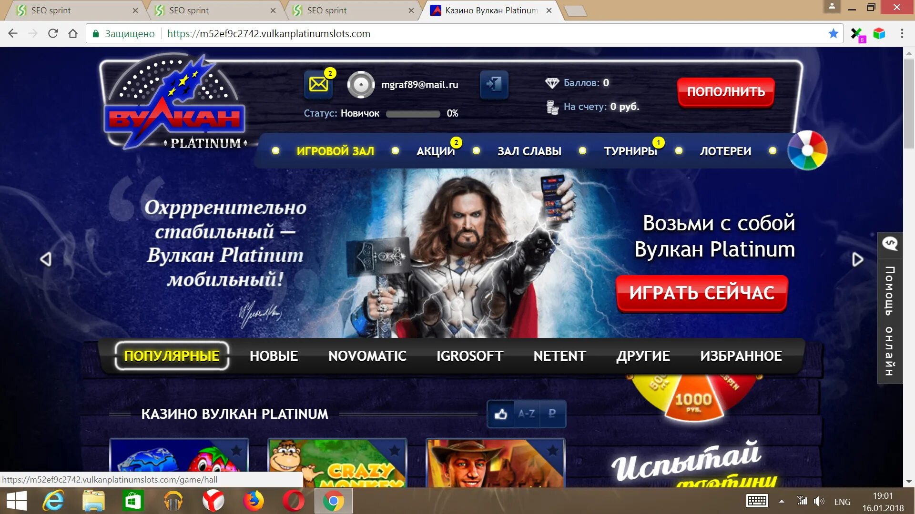Show previous banner slide arrow

coord(46,259)
